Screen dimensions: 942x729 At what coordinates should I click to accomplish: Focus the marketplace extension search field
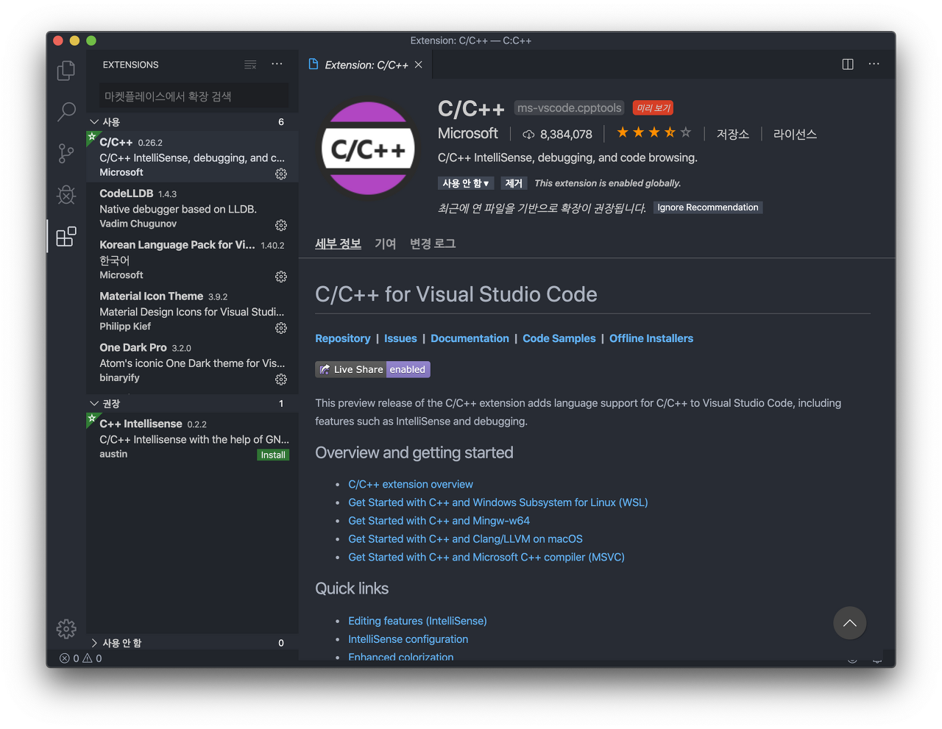194,96
